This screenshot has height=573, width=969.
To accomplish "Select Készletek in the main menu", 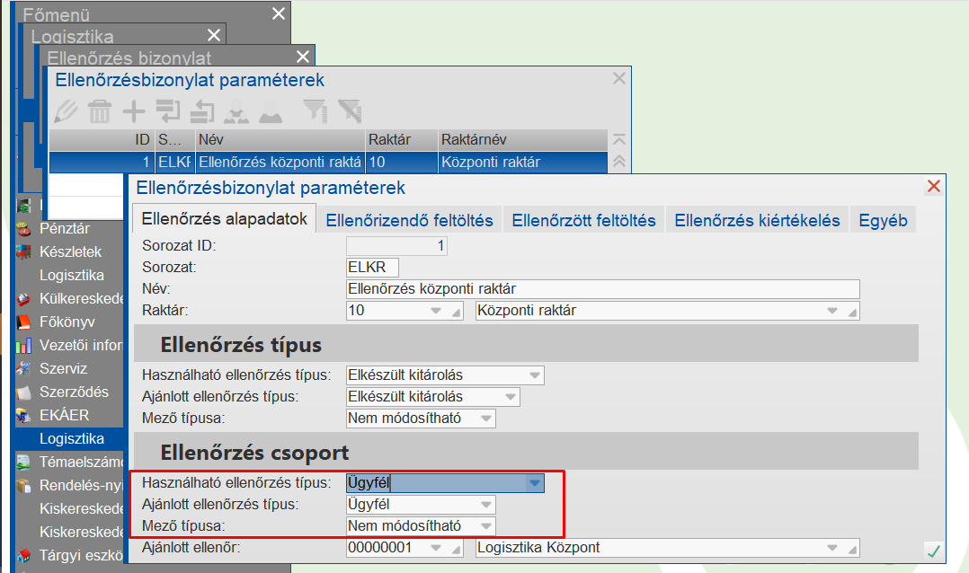I will 70,251.
